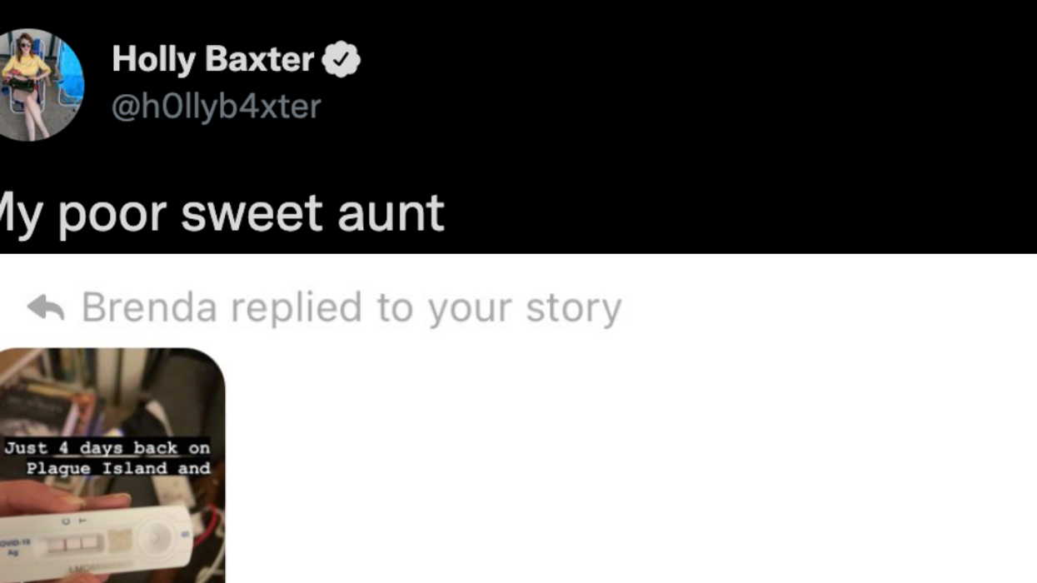Click the name "Brenda" in the reply notice
Viewport: 1037px width, 583px height.
[150, 308]
